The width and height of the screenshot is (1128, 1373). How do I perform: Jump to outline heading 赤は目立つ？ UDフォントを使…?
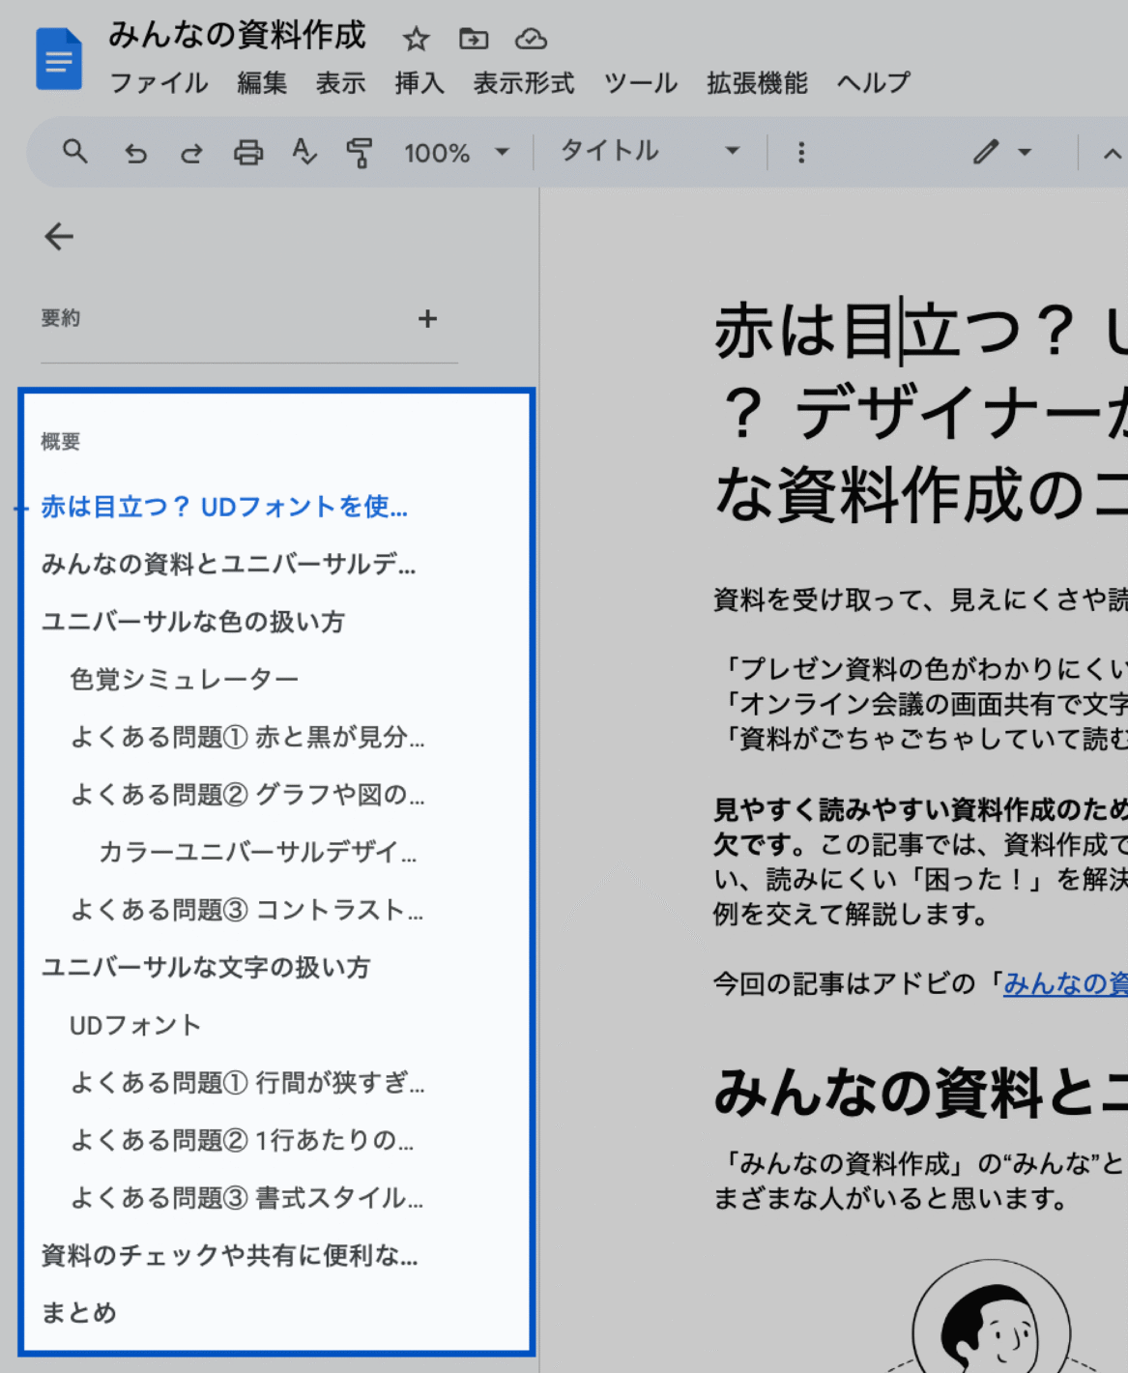point(224,507)
